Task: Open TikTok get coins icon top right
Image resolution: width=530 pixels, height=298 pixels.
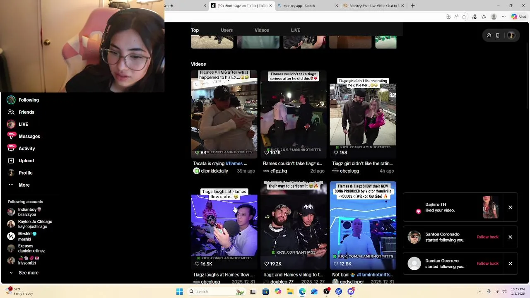Action: click(x=489, y=36)
